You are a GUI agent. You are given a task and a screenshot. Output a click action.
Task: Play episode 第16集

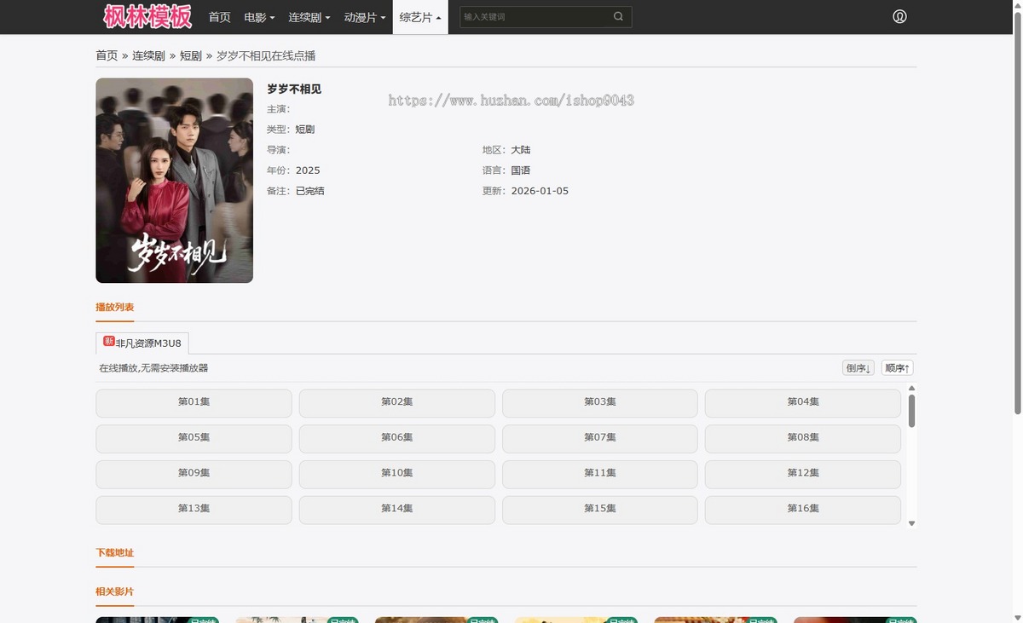click(803, 510)
